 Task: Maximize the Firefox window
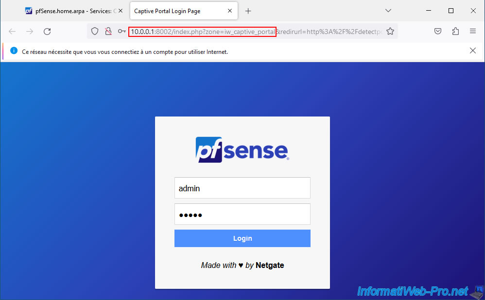tap(451, 11)
